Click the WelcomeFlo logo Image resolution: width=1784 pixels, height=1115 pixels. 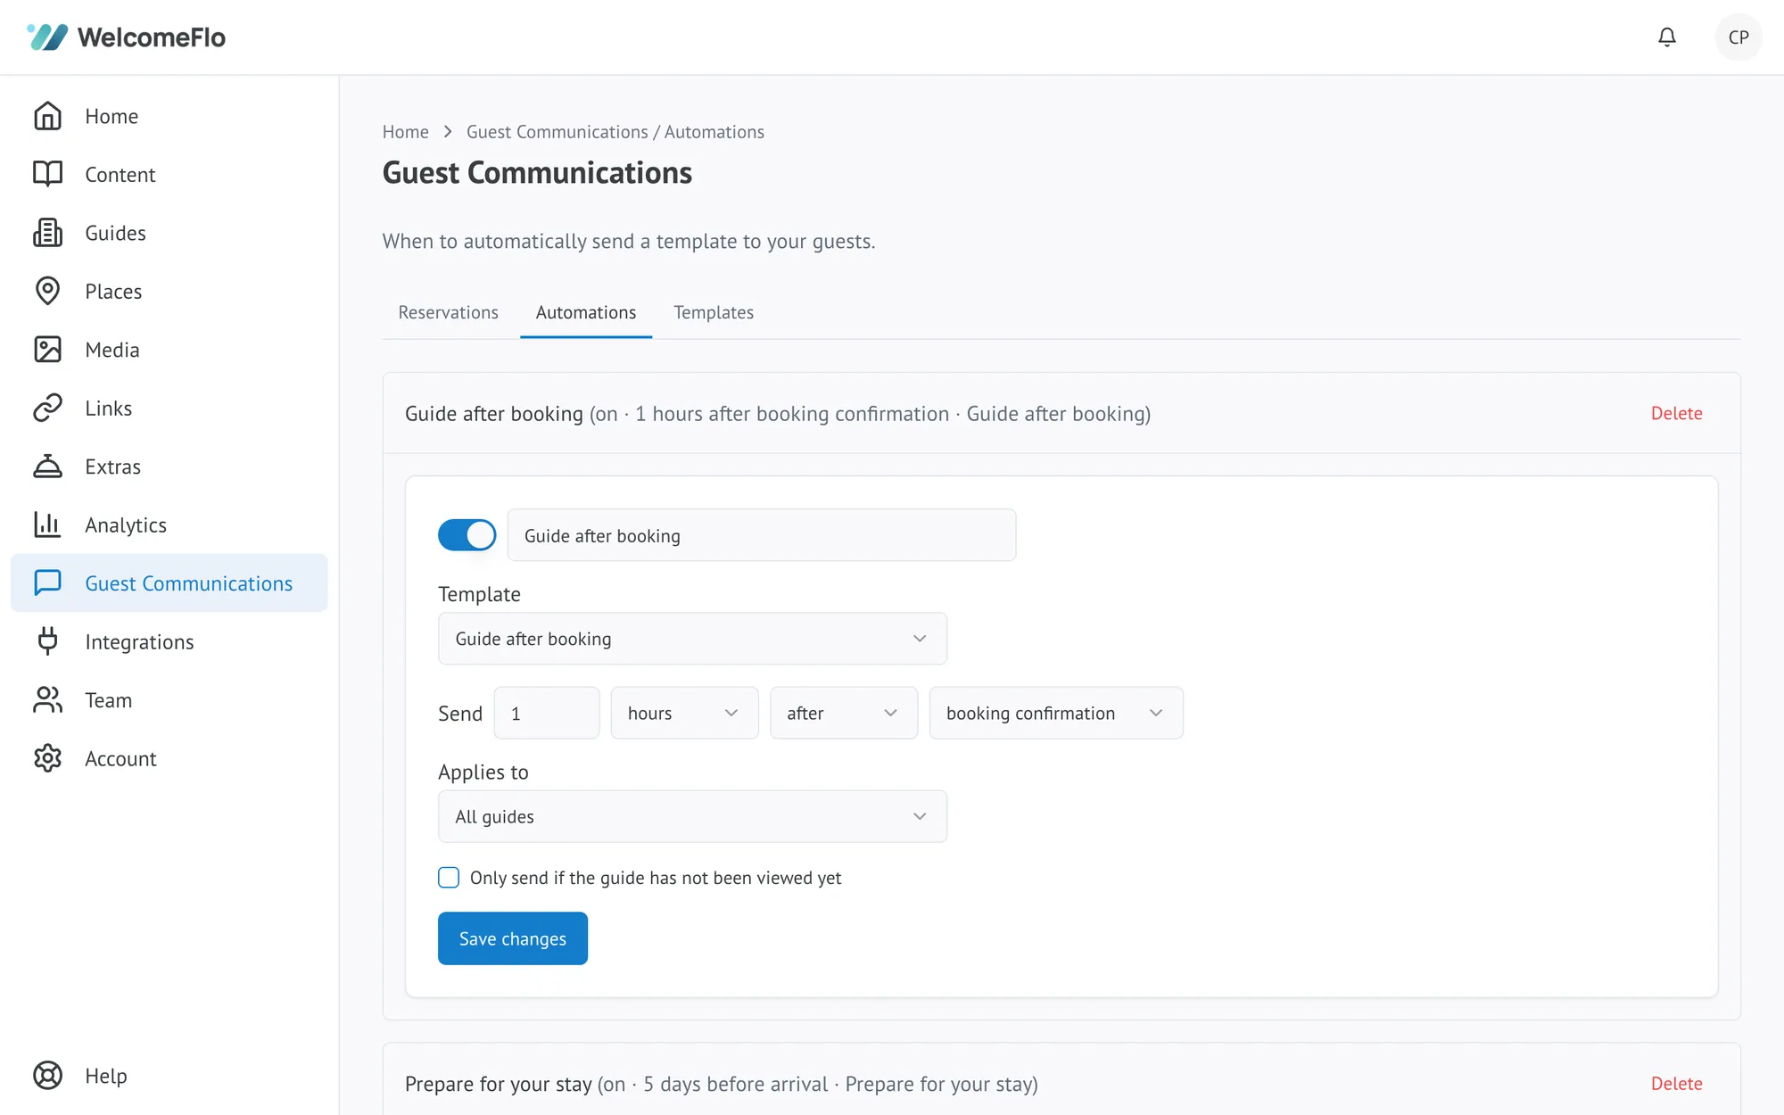pos(126,37)
